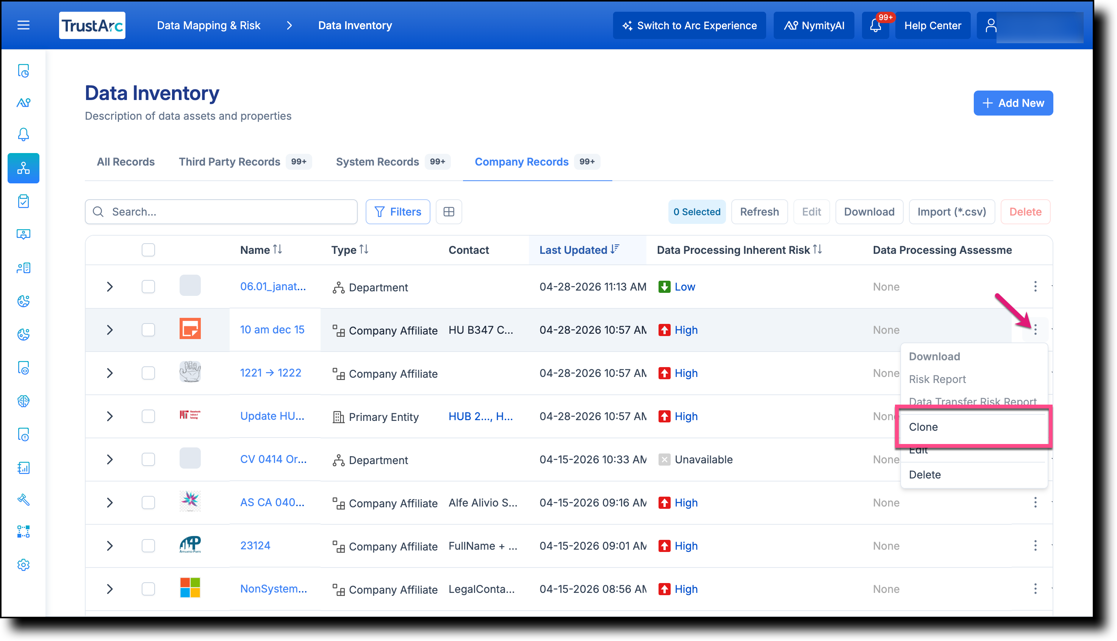
Task: Open the clipboard checklist sidebar icon
Action: 23,201
